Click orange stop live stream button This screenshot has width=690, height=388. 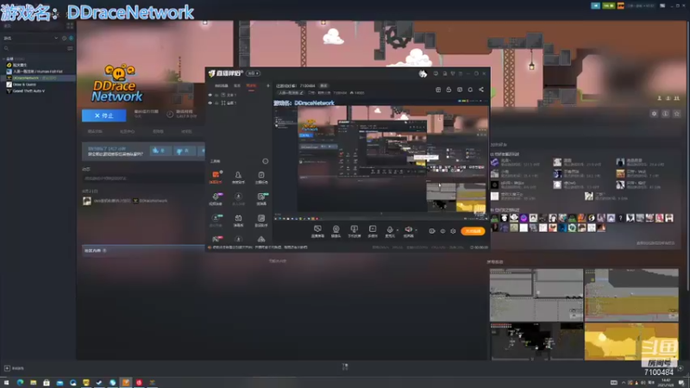(x=473, y=231)
